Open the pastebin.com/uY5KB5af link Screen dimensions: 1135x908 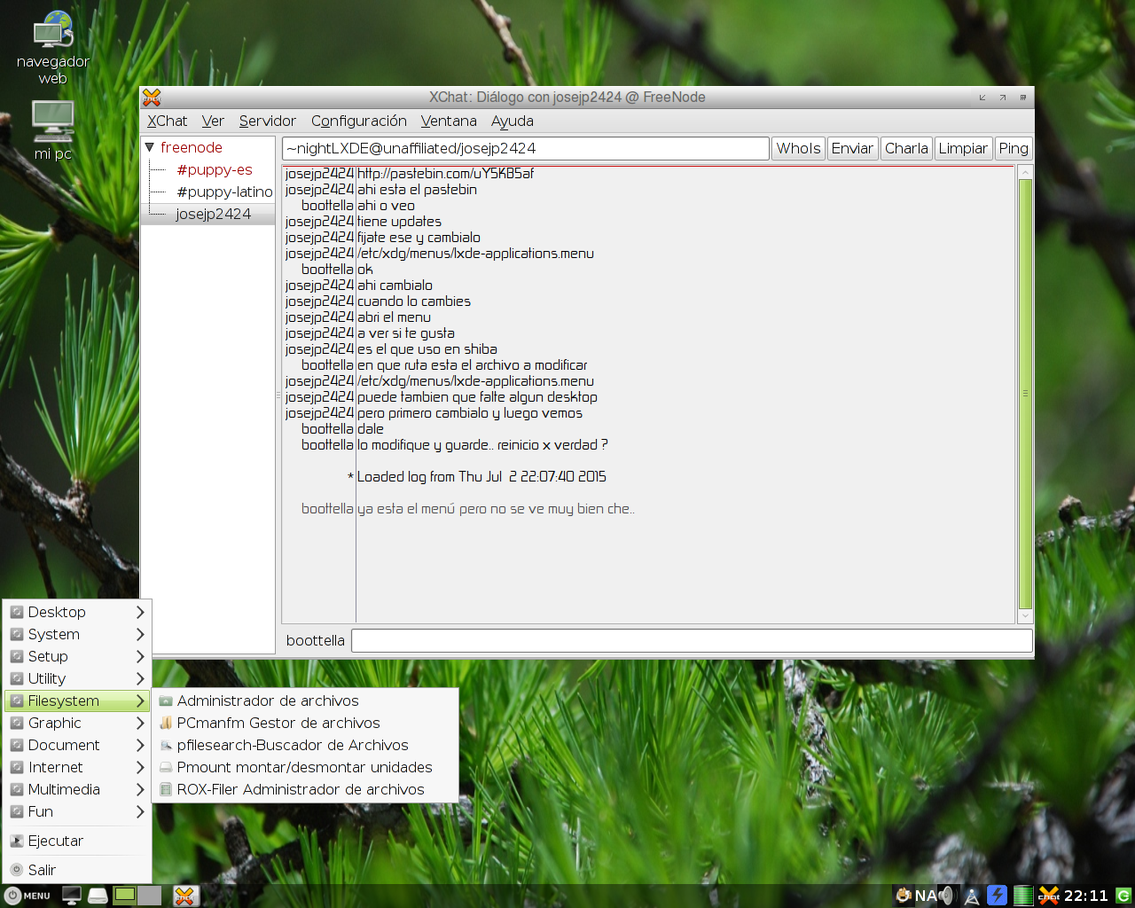coord(445,173)
